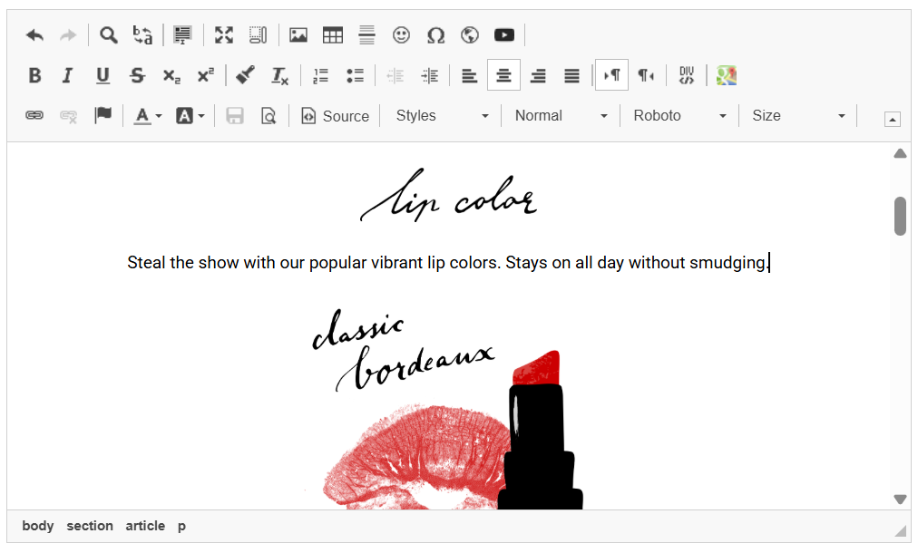Insert an image using the Image icon
The height and width of the screenshot is (553, 918).
click(x=298, y=35)
